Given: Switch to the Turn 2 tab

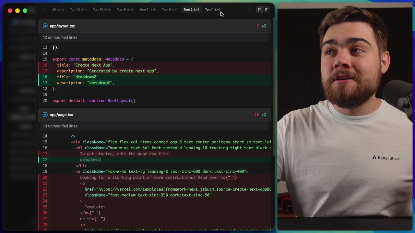Looking at the screenshot, I should point(191,9).
